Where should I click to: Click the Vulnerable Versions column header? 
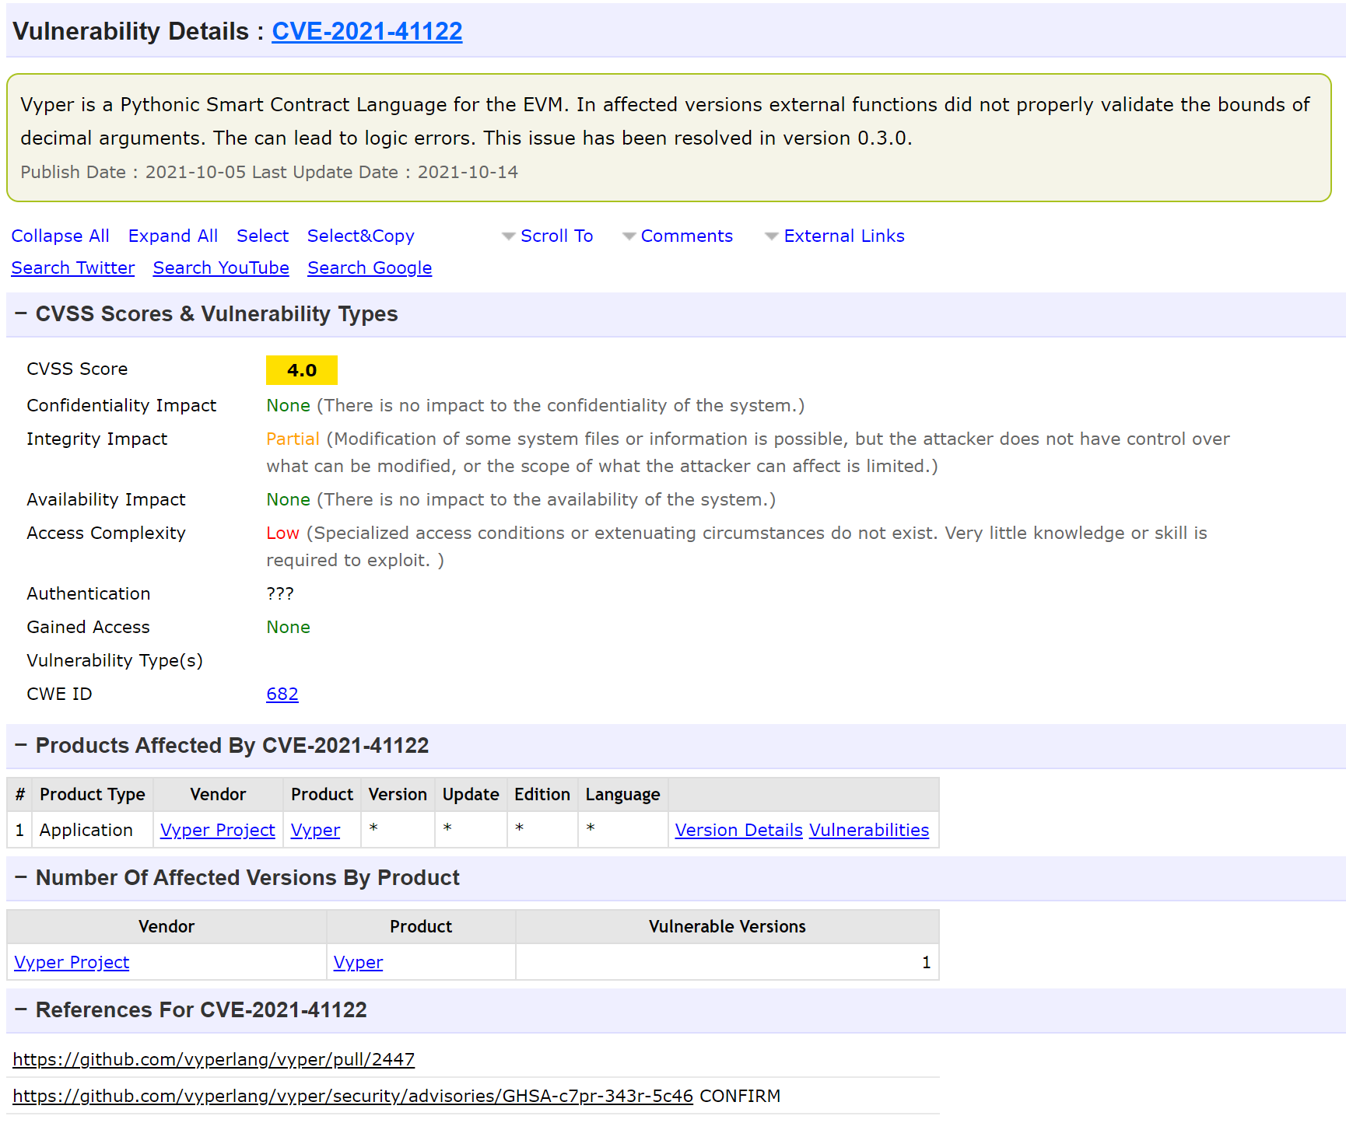[x=727, y=926]
